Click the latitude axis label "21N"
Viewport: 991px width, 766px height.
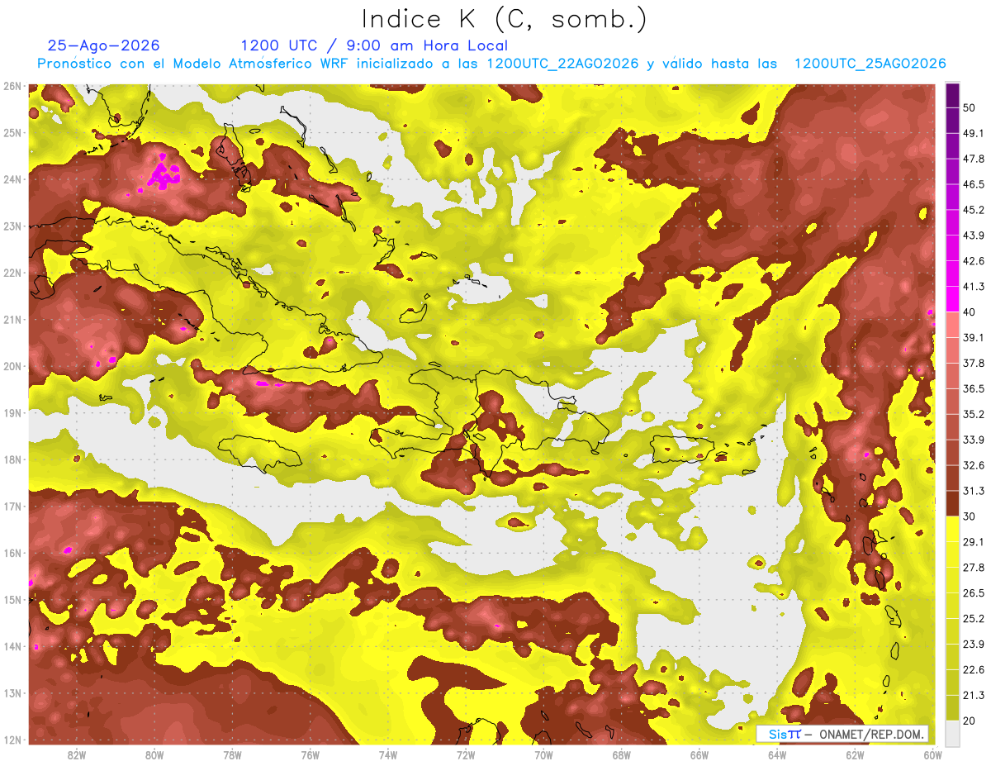(x=12, y=319)
